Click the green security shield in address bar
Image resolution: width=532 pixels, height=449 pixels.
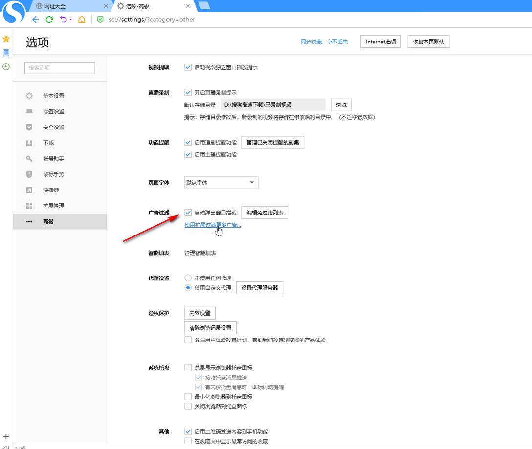100,20
